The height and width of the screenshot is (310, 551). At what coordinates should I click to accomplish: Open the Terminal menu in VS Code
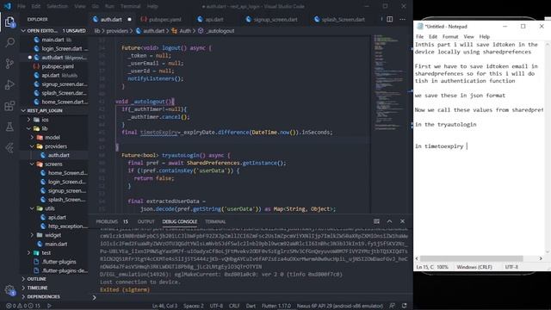[130, 6]
